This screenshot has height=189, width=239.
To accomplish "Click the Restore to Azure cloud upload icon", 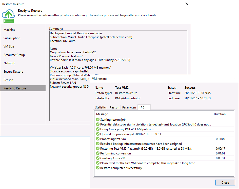I will click(8, 16).
